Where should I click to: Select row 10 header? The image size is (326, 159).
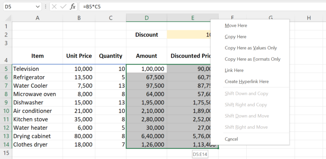coord(6,111)
